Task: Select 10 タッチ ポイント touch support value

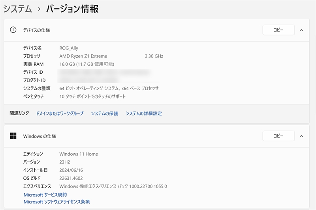Action: [92, 97]
